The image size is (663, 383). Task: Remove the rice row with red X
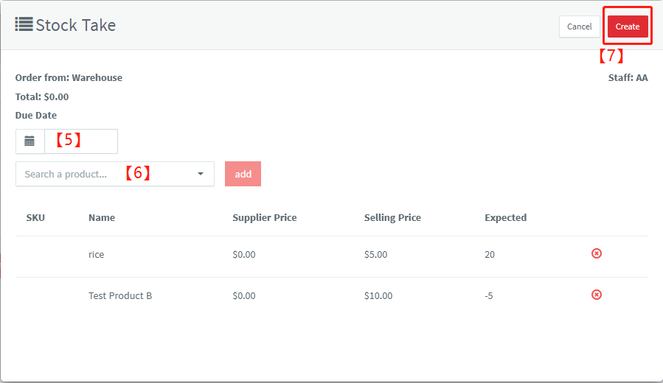click(x=596, y=253)
